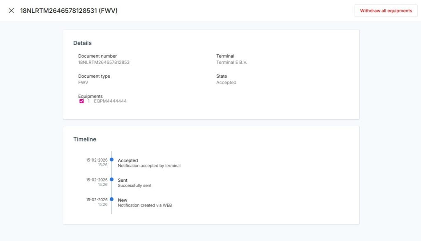
Task: Click the FWV document type value
Action: pyautogui.click(x=83, y=83)
